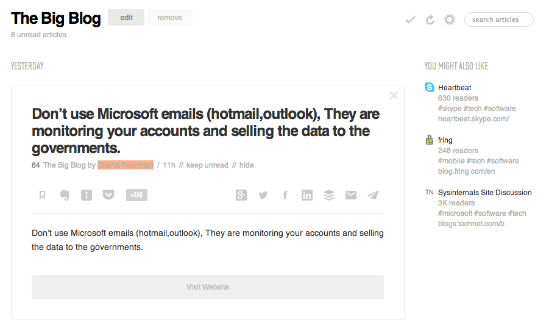The width and height of the screenshot is (549, 328).
Task: Mark all articles as read checkmark
Action: click(x=410, y=20)
